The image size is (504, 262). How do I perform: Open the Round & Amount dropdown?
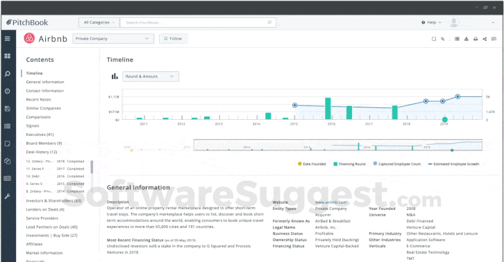[151, 76]
